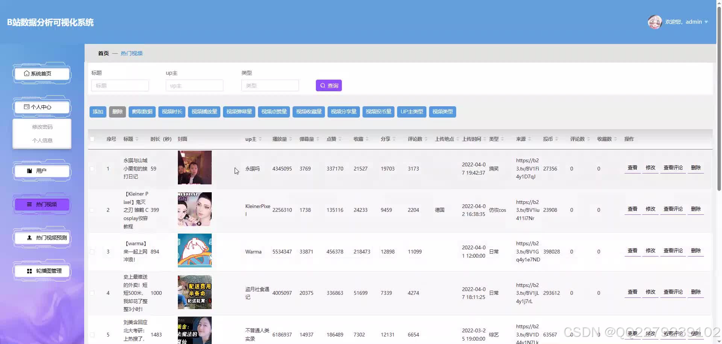
Task: Sort the 点赞 column using its arrows
Action: pyautogui.click(x=340, y=139)
